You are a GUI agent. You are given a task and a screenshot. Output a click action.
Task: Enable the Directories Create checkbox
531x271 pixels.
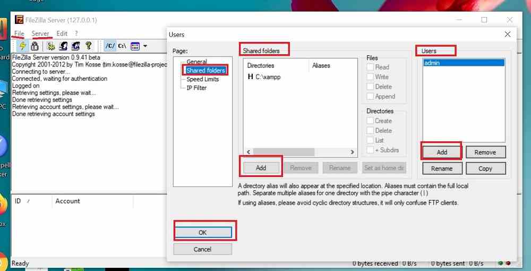(x=370, y=121)
